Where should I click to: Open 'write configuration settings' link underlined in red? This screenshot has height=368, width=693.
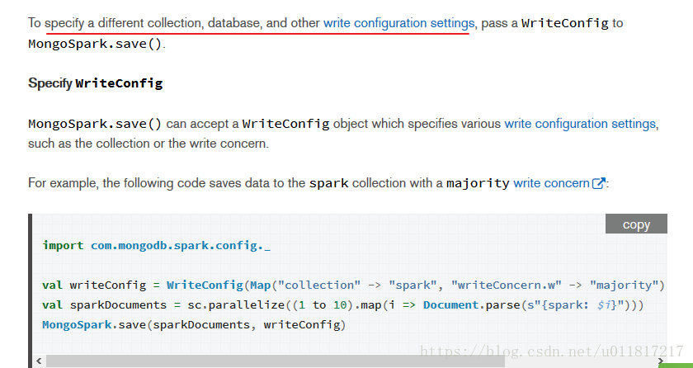point(398,23)
